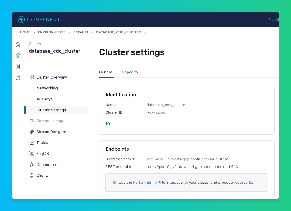Open the Kafka REST API link
Viewport: 291px width, 211px height.
click(x=147, y=183)
